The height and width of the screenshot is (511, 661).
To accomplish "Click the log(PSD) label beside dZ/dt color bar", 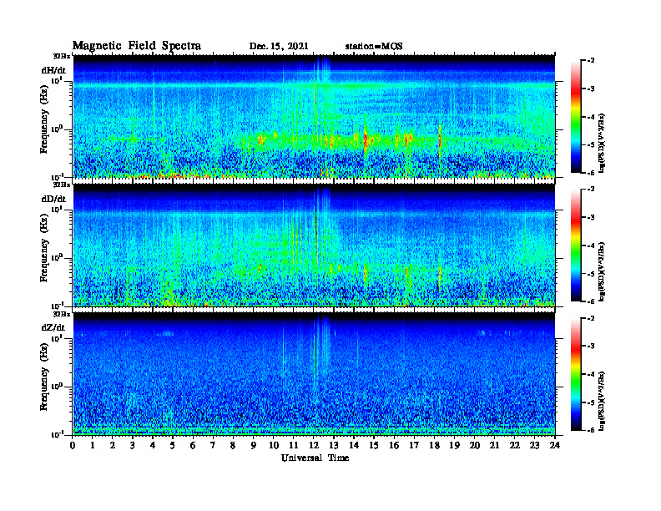I will tap(602, 401).
